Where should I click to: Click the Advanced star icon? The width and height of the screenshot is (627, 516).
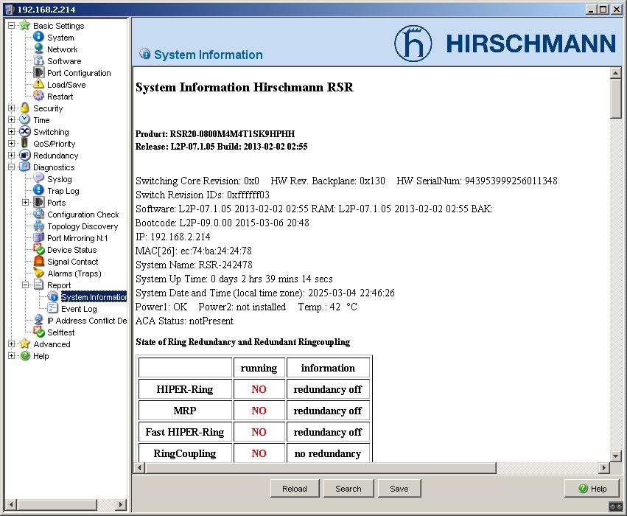pyautogui.click(x=25, y=344)
